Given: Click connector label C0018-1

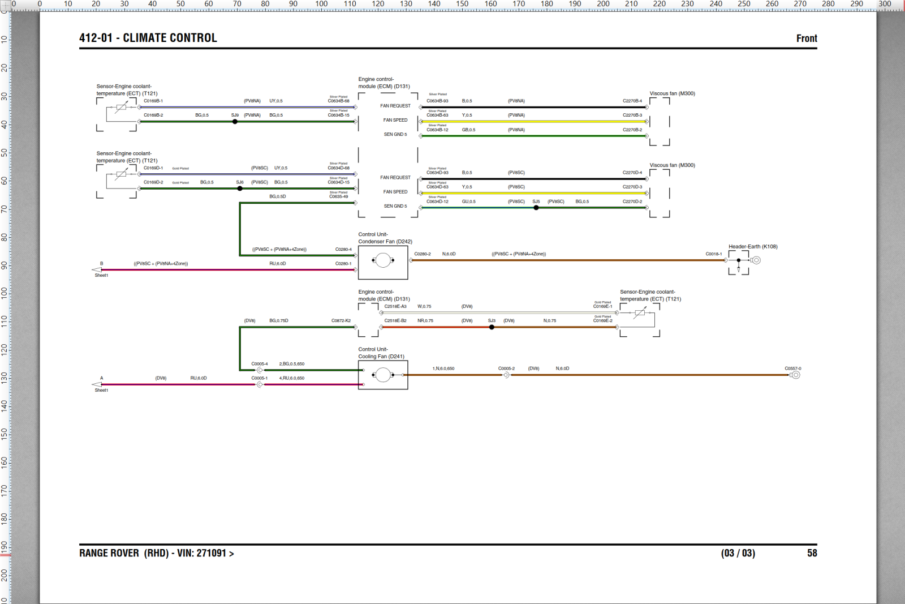Looking at the screenshot, I should click(x=714, y=254).
